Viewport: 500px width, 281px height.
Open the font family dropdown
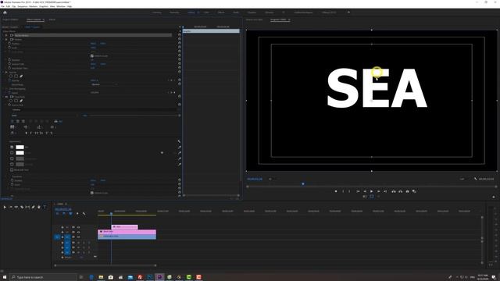tap(95, 109)
